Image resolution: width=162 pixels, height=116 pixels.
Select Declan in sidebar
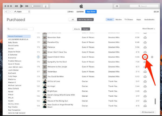tap(11, 48)
